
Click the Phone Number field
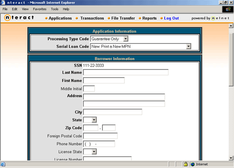pyautogui.click(x=99, y=144)
